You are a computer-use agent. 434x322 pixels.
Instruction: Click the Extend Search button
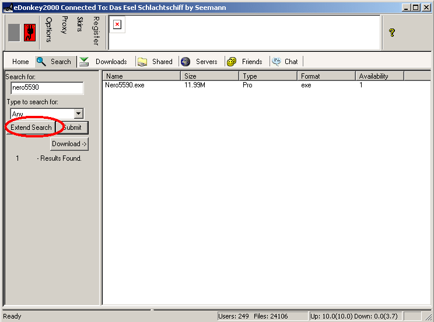coord(31,128)
